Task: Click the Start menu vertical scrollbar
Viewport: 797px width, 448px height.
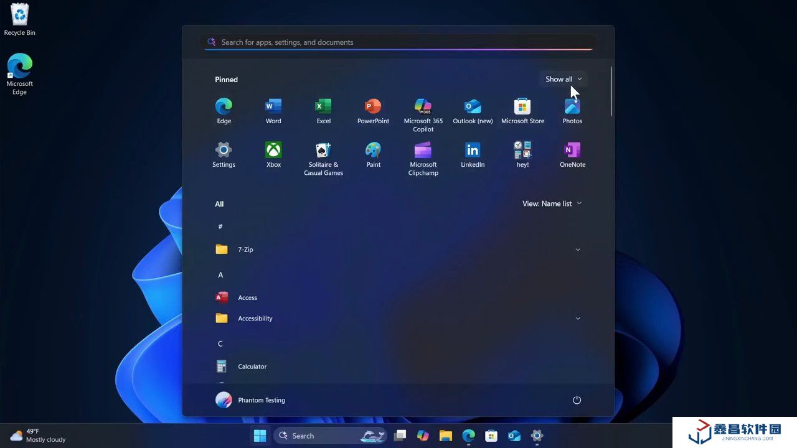Action: 611,91
